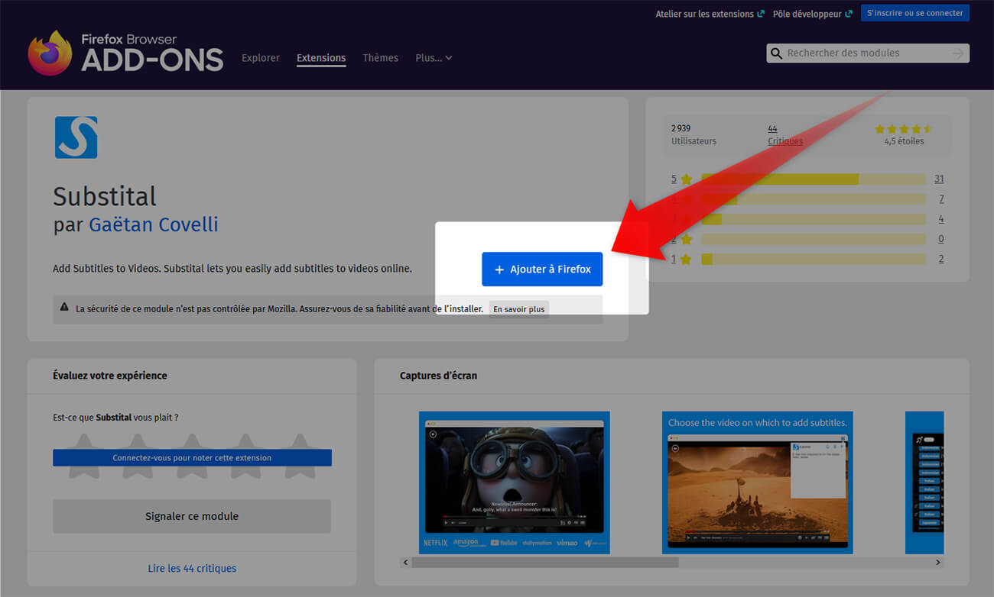The height and width of the screenshot is (597, 994).
Task: Open the Plus… dropdown menu
Action: [434, 58]
